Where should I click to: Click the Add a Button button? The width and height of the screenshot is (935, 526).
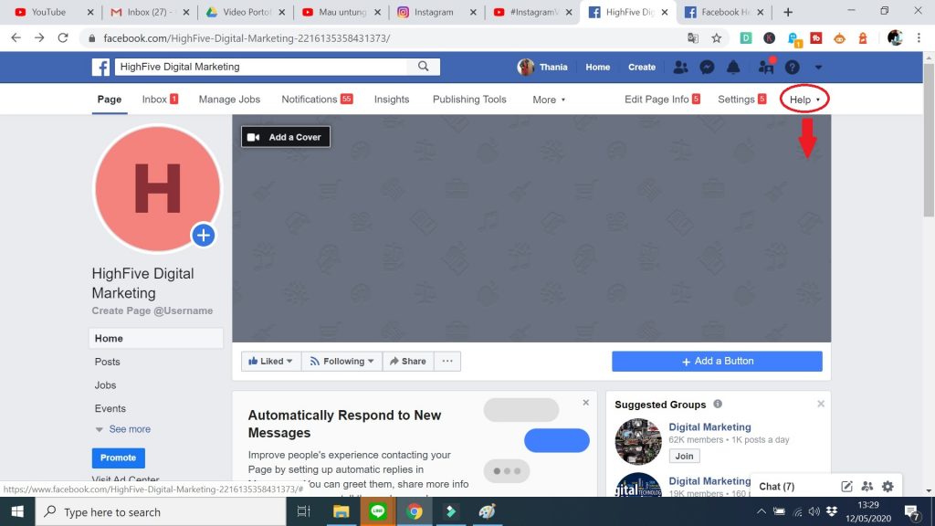click(717, 362)
